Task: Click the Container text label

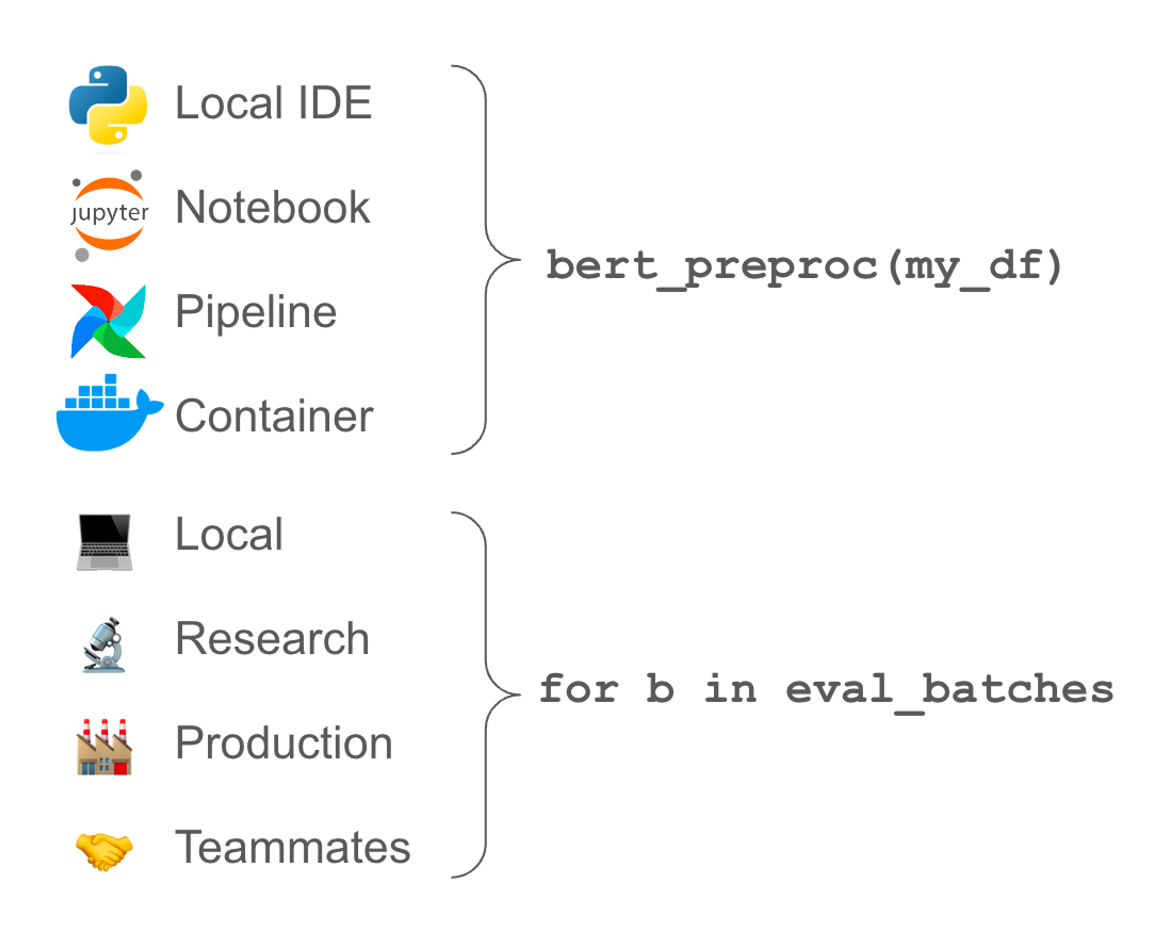Action: point(275,417)
